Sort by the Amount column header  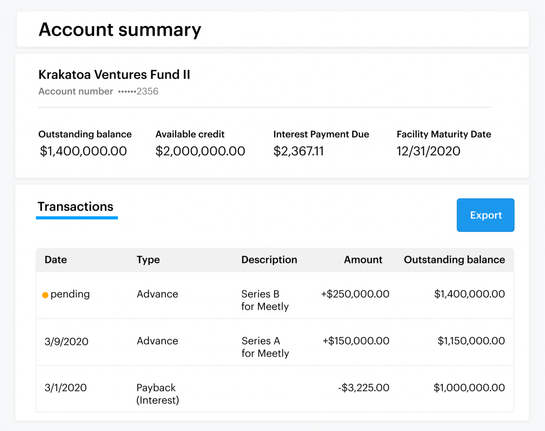tap(363, 260)
